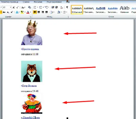Click the multilevel list icon

47,8
